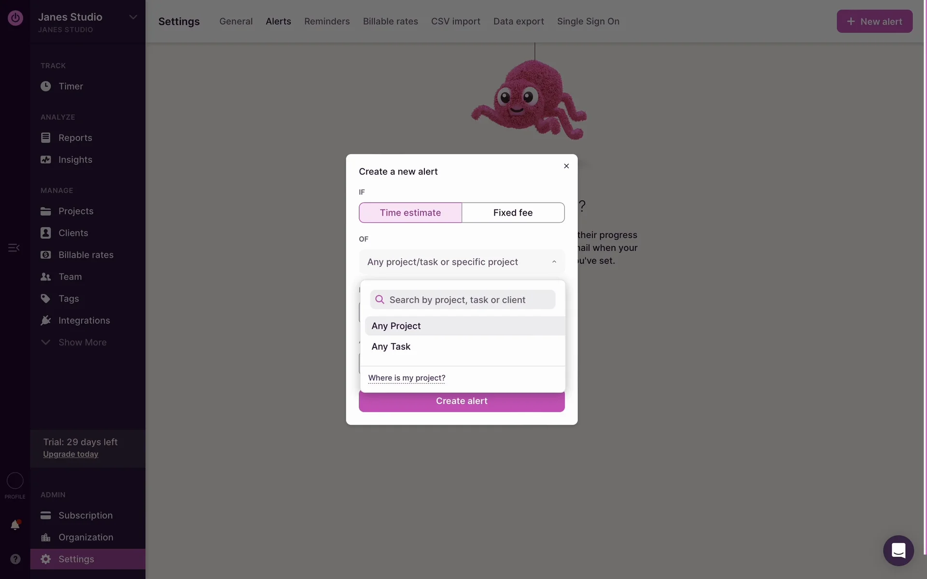Viewport: 927px width, 579px height.
Task: Click the notifications bell icon
Action: click(15, 525)
